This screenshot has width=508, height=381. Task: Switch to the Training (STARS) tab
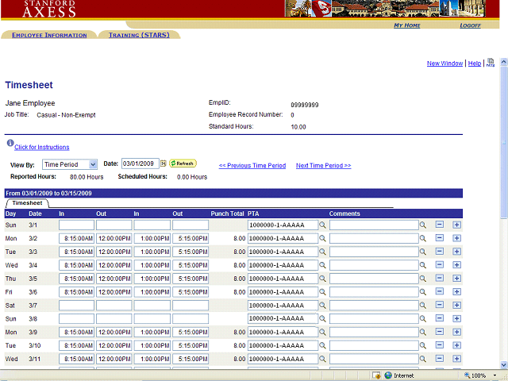pyautogui.click(x=139, y=35)
